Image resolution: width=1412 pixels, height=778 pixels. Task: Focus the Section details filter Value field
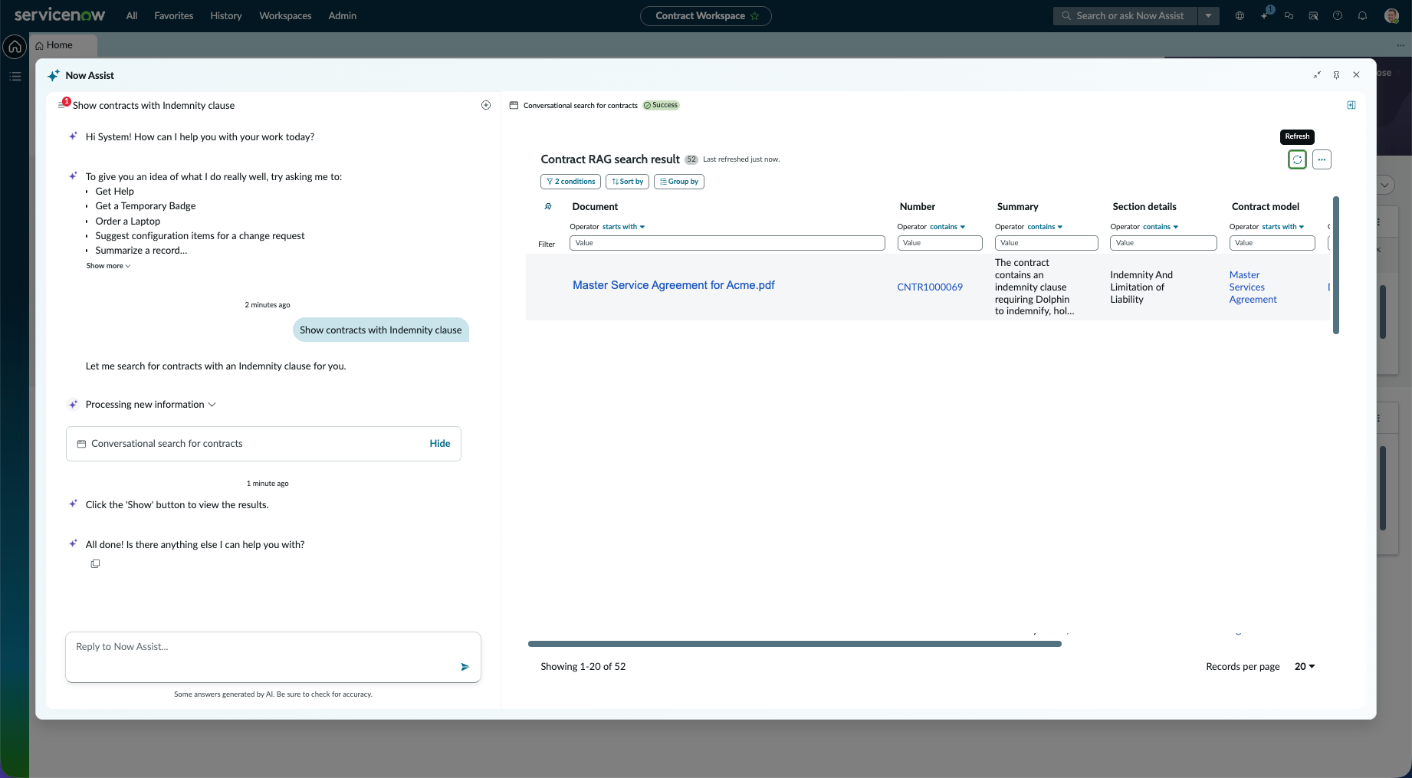click(1164, 243)
